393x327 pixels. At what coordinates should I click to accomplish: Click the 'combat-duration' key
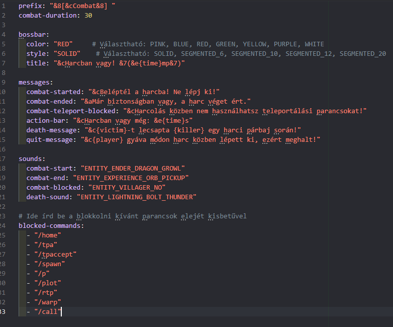tap(48, 16)
